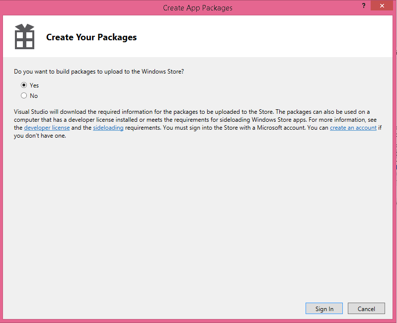Follow the create an account link
Viewport: 397px width, 323px height.
[353, 128]
